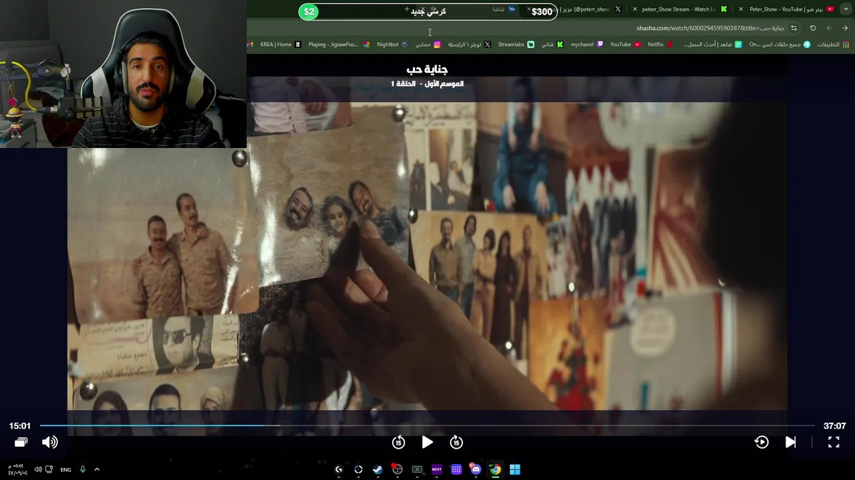The image size is (855, 480).
Task: Open the episodes list icon
Action: click(x=21, y=442)
